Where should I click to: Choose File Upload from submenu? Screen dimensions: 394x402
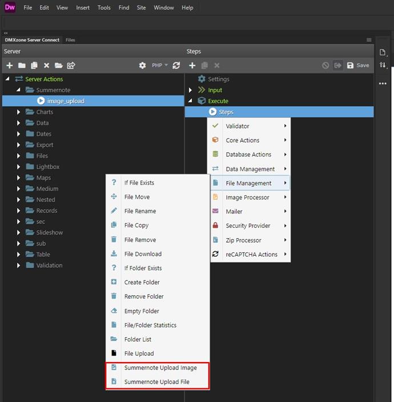158,353
